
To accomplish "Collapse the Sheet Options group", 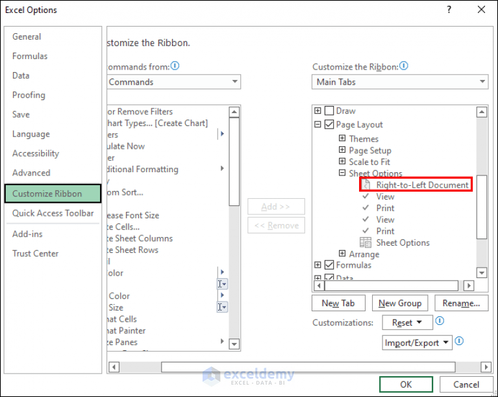I will [x=342, y=173].
